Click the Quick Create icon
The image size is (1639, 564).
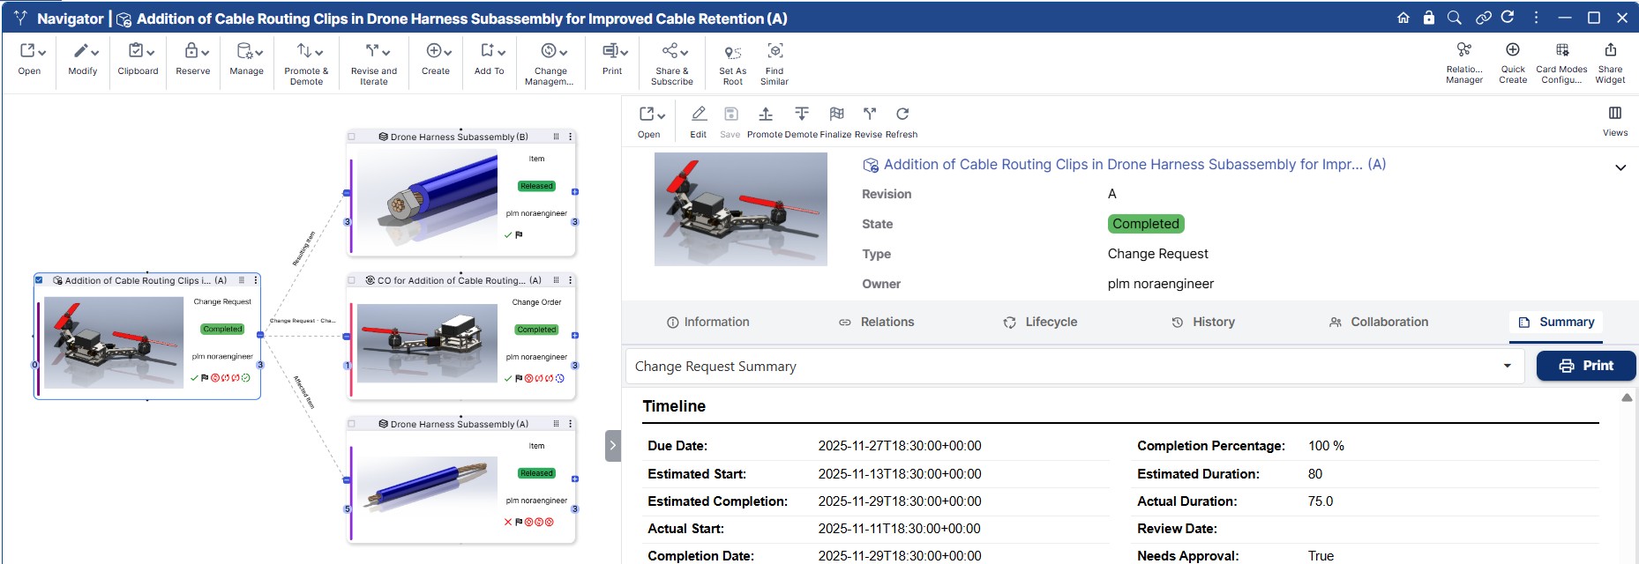(1512, 50)
